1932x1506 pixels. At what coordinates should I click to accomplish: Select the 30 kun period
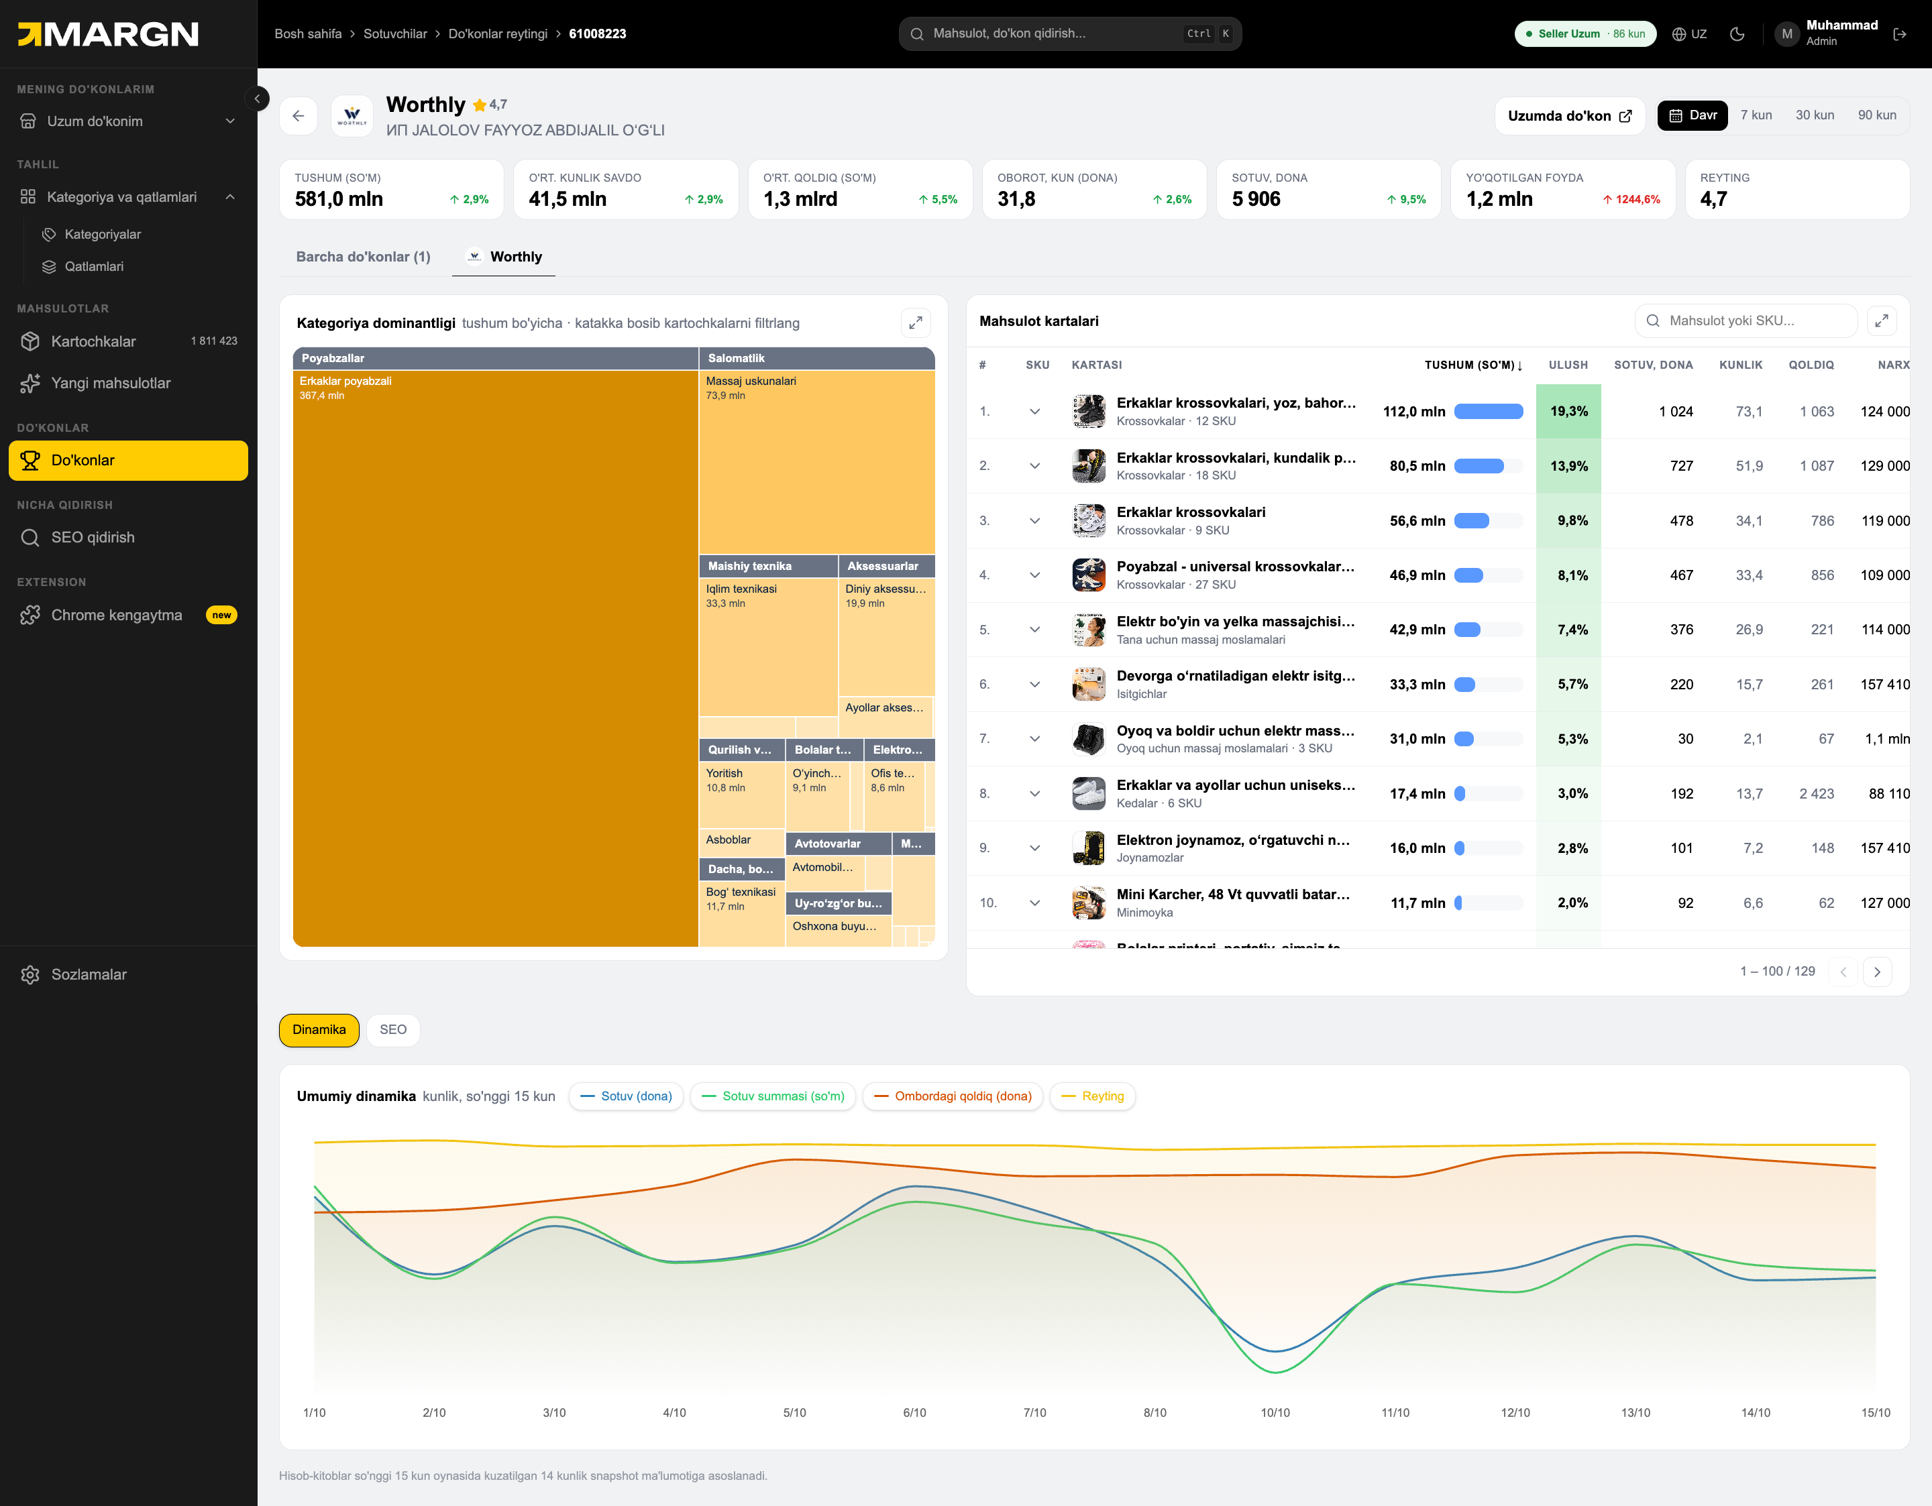click(1815, 116)
